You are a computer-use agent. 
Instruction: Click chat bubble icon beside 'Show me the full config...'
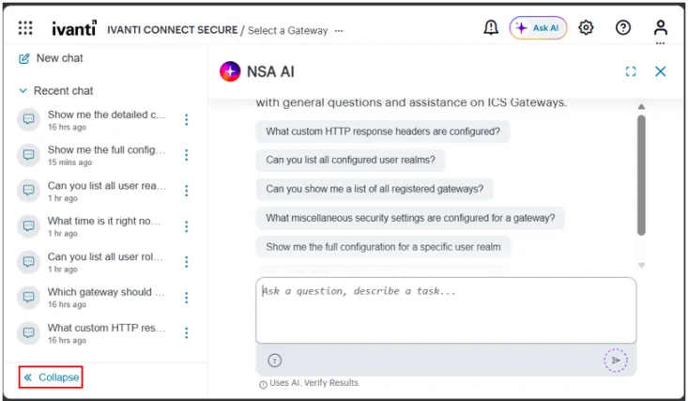tap(28, 155)
